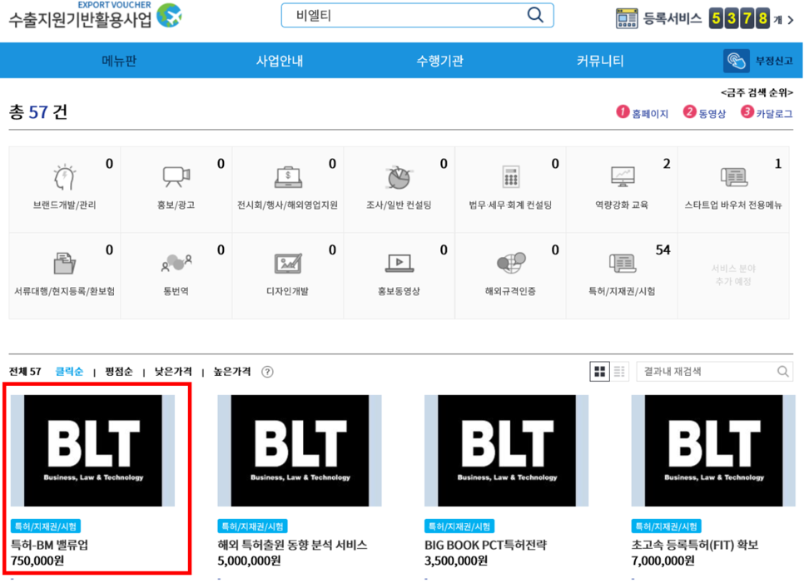Screen dimensions: 804x588
Task: Select the 법무·세무·회계 컨설팅 calculator icon
Action: (510, 177)
